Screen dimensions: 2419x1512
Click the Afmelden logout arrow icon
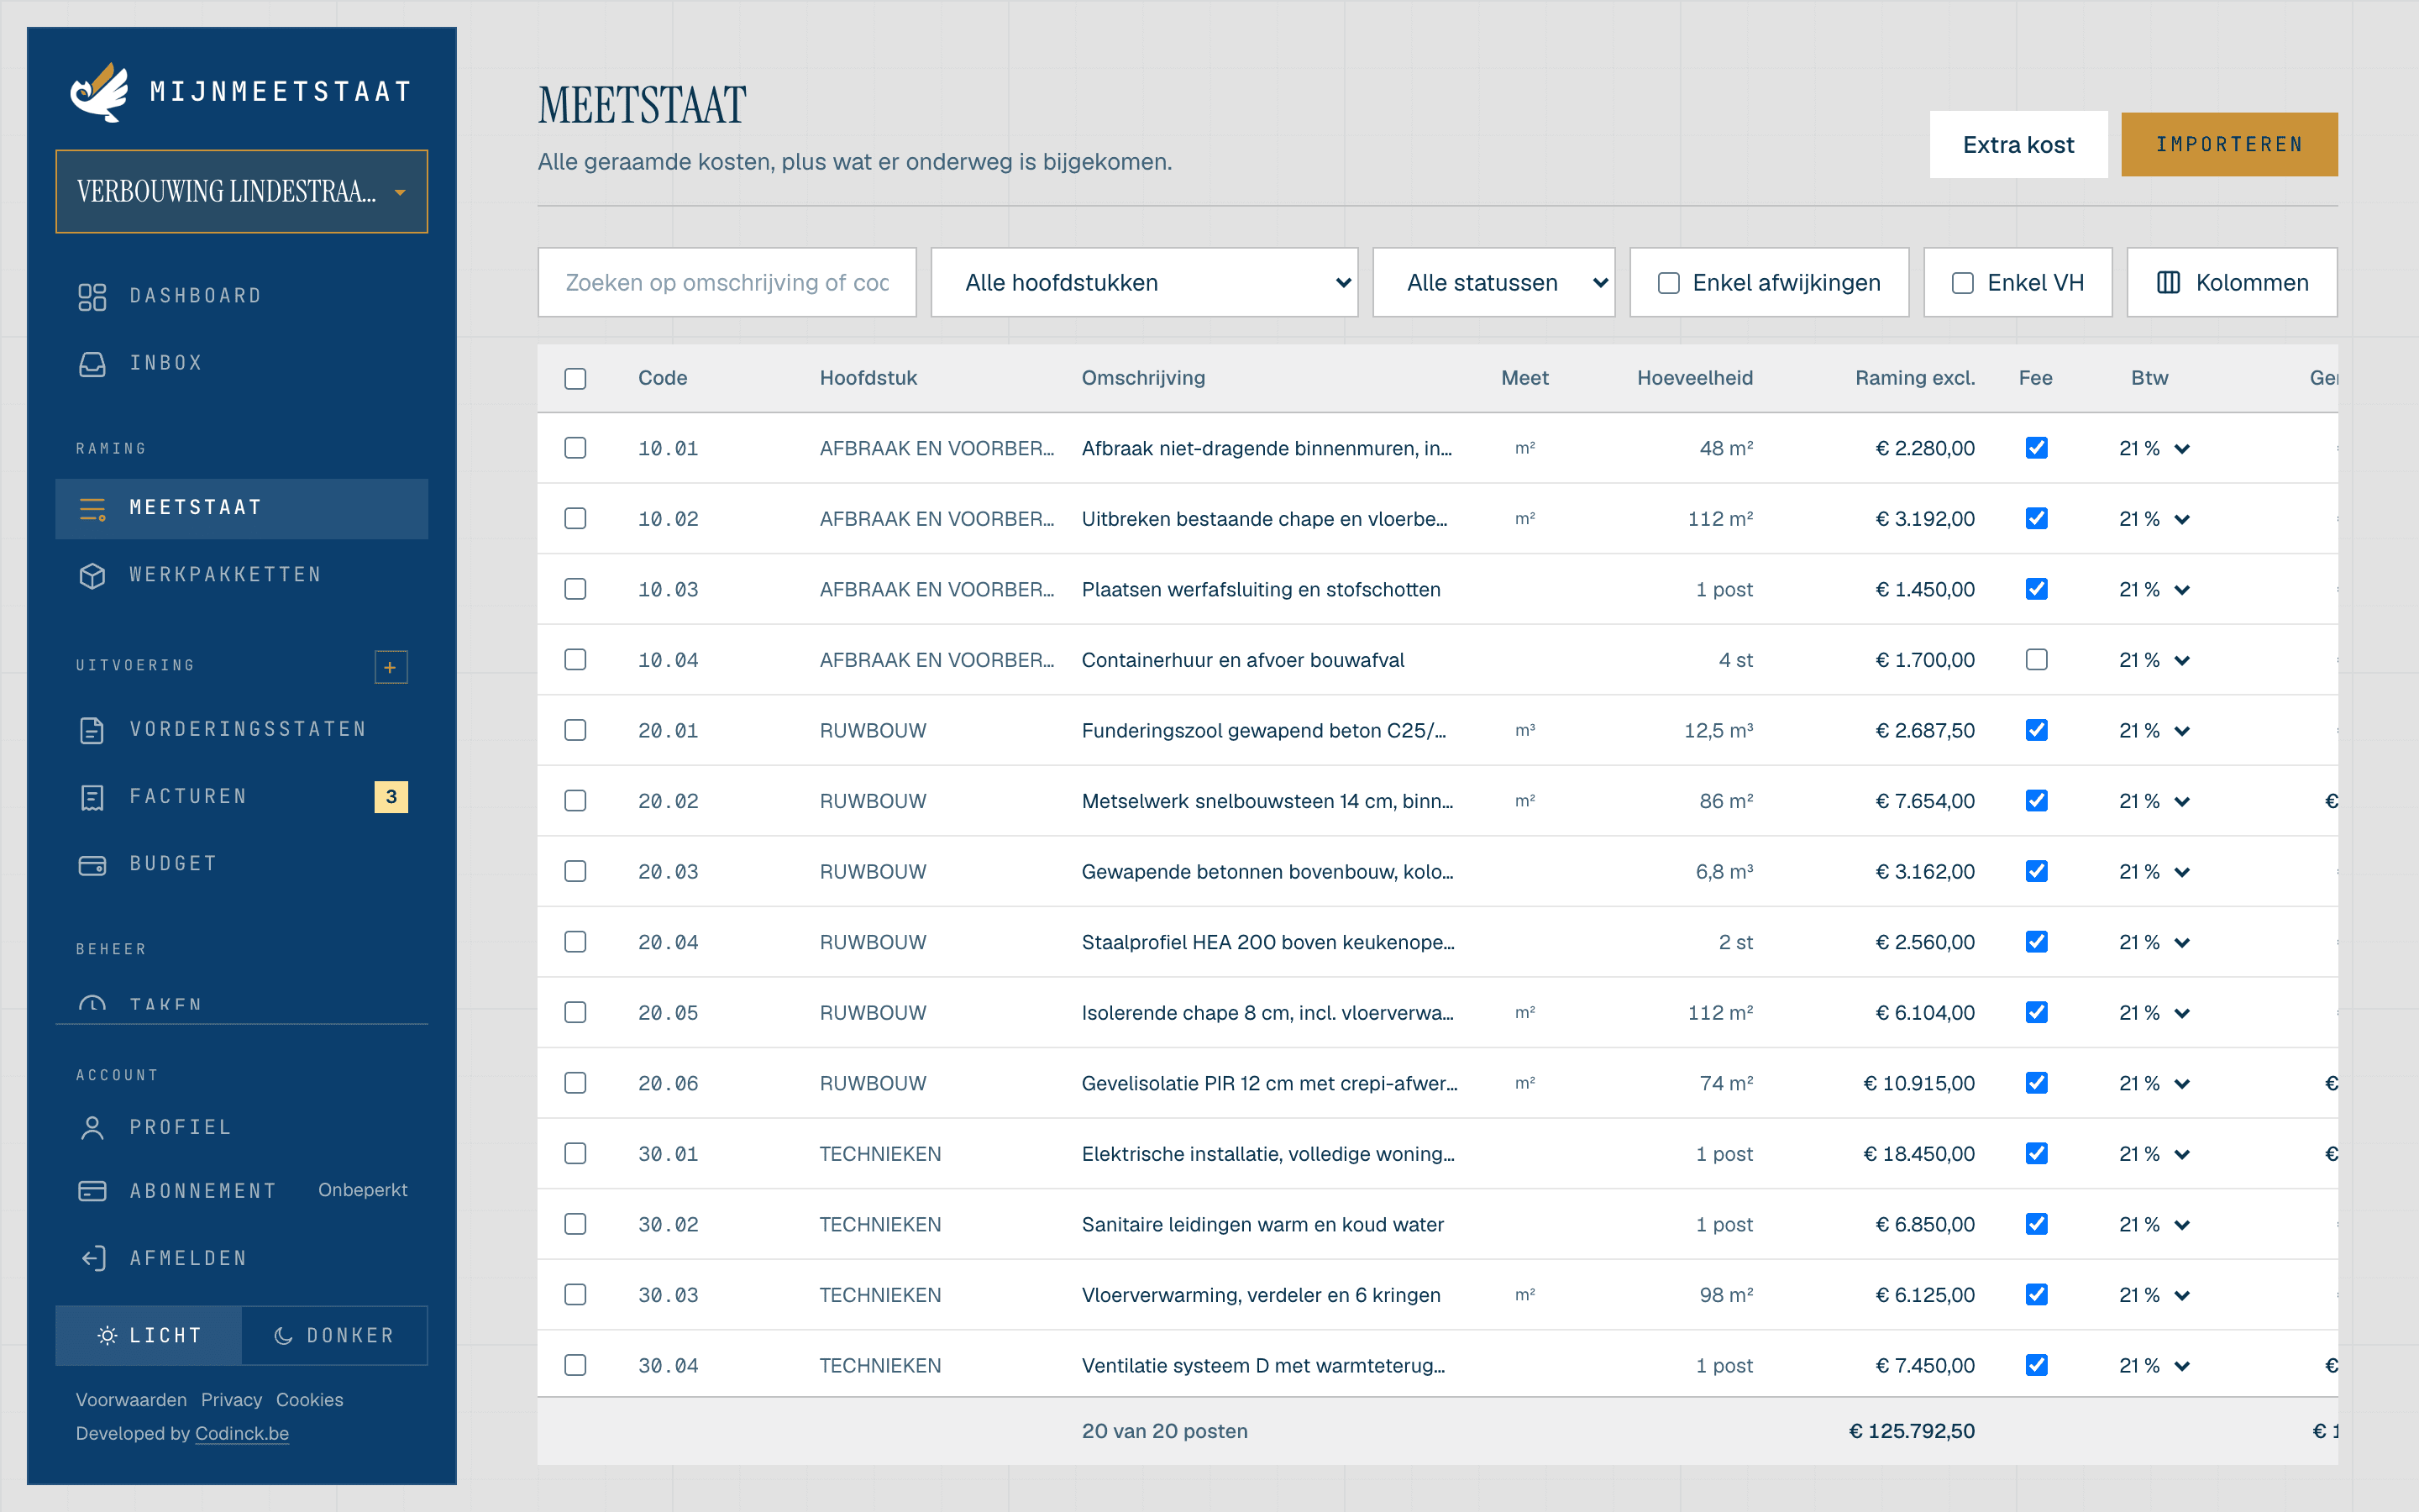click(x=92, y=1258)
